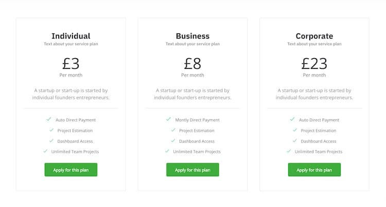Select the Corporate plan heading
The height and width of the screenshot is (207, 386).
coord(314,36)
